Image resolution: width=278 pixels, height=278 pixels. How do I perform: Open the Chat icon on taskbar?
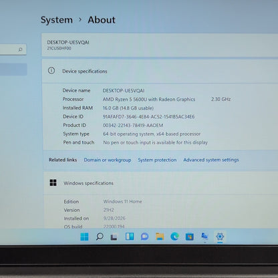coord(144,237)
